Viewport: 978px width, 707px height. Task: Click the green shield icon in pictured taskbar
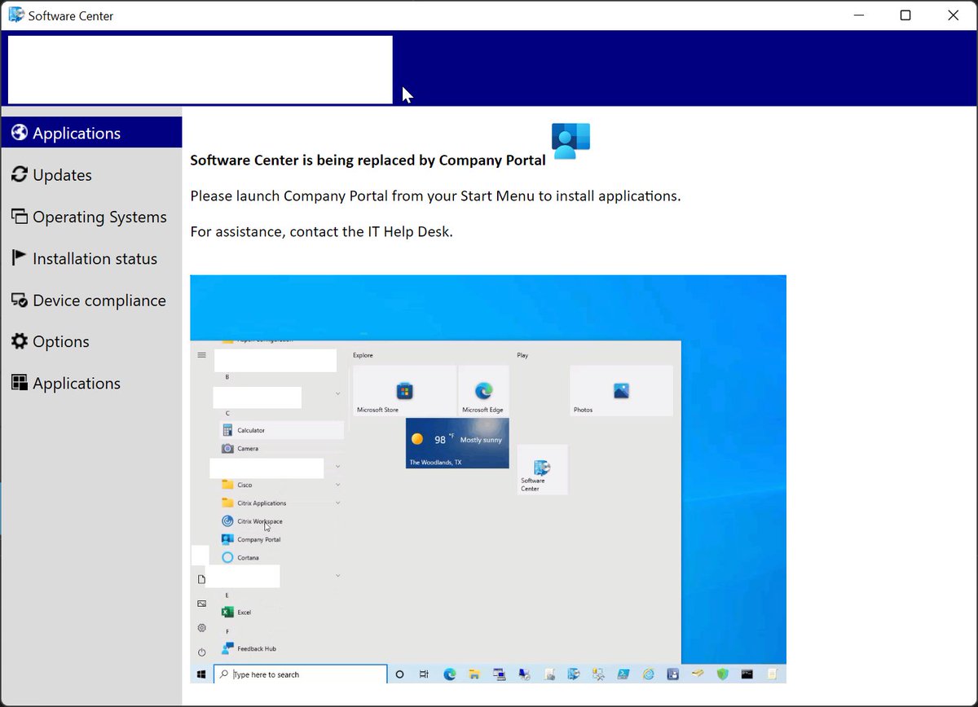(x=722, y=674)
